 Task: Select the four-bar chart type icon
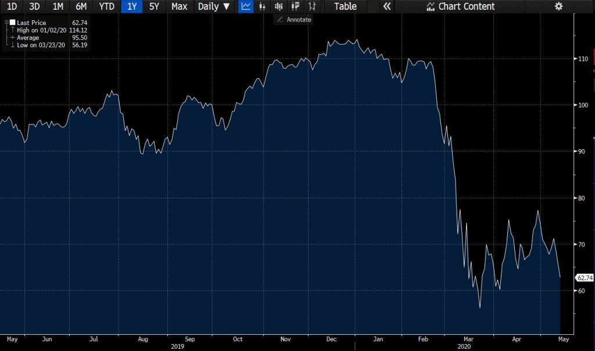click(278, 6)
